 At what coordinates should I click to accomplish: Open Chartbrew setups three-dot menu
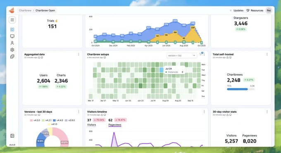pos(204,54)
